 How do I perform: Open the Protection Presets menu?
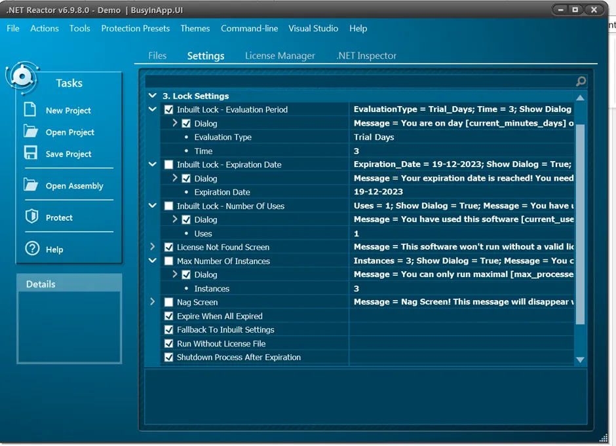pos(136,28)
